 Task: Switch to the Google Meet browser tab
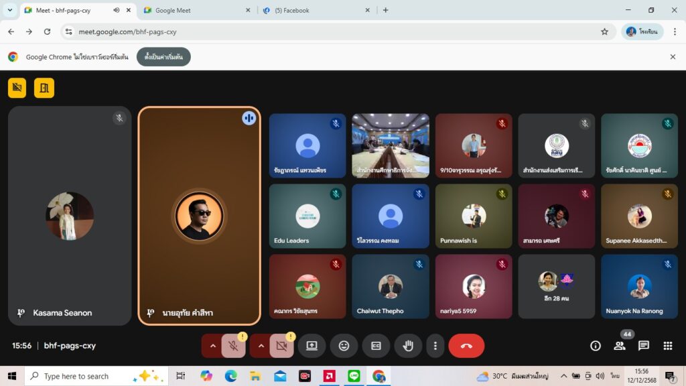coord(194,10)
